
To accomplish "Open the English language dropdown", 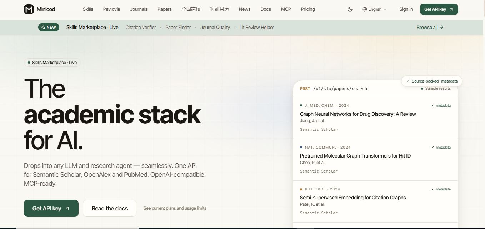I will point(374,9).
